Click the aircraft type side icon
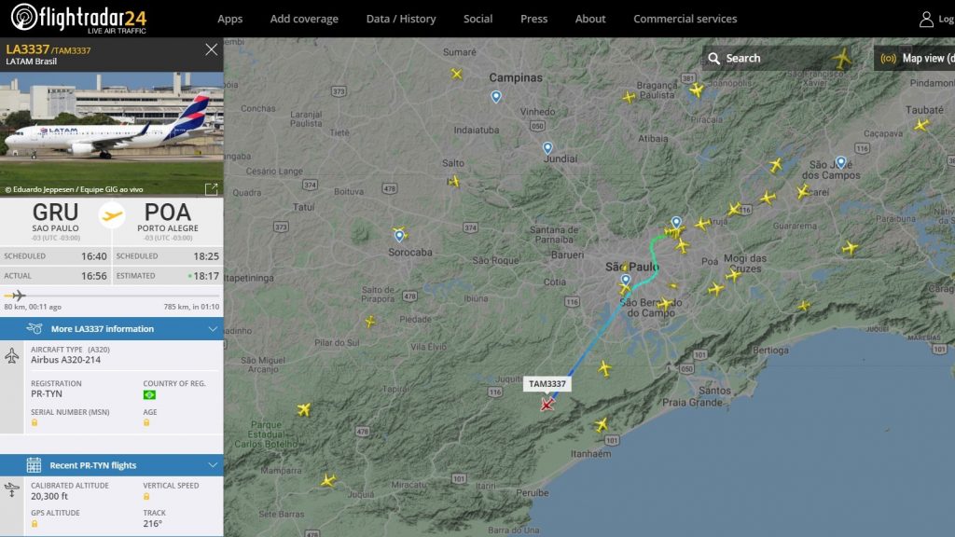This screenshot has height=537, width=955. click(11, 355)
